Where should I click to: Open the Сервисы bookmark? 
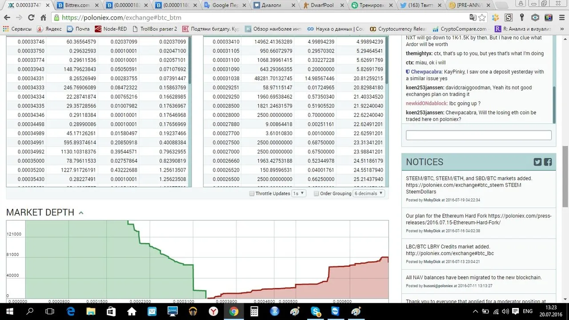coord(17,29)
